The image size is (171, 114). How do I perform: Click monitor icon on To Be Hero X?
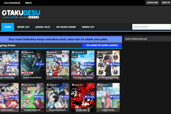click(73, 85)
